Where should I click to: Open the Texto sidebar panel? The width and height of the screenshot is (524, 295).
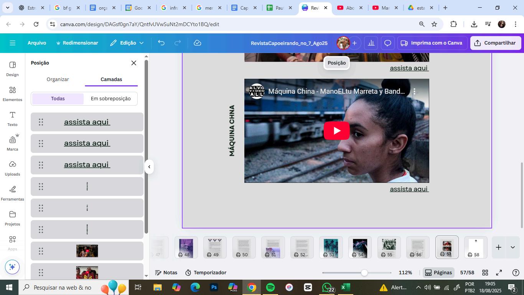pos(12,119)
